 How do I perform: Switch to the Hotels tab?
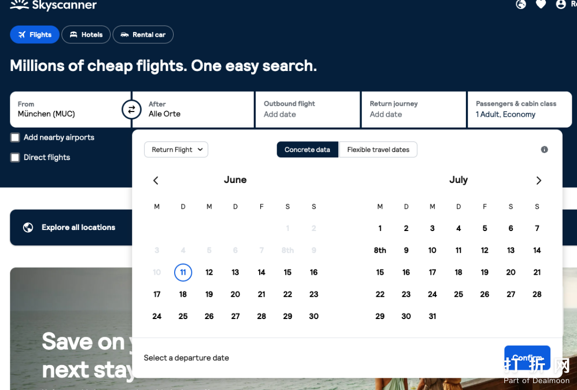pos(86,35)
